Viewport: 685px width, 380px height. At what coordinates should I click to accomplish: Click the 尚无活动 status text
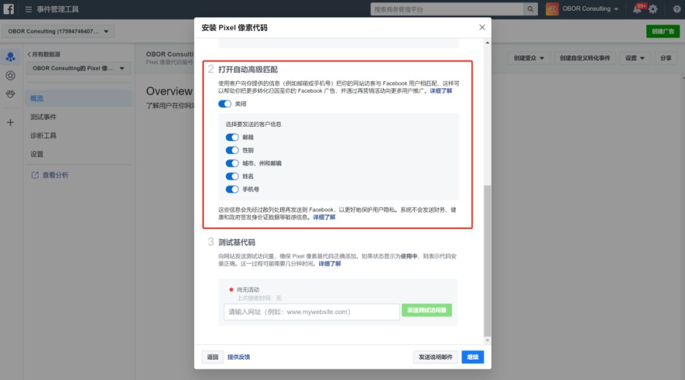pyautogui.click(x=248, y=289)
